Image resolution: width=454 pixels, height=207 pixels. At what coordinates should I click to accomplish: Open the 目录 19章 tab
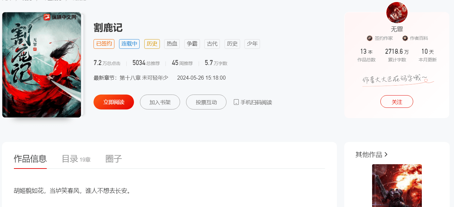pos(76,159)
